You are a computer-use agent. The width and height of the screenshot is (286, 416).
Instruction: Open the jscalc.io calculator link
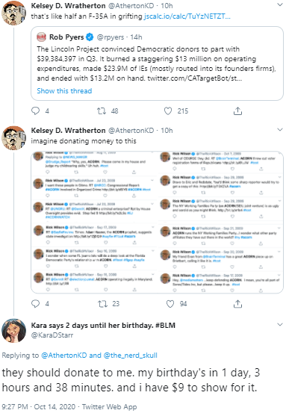[x=187, y=16]
